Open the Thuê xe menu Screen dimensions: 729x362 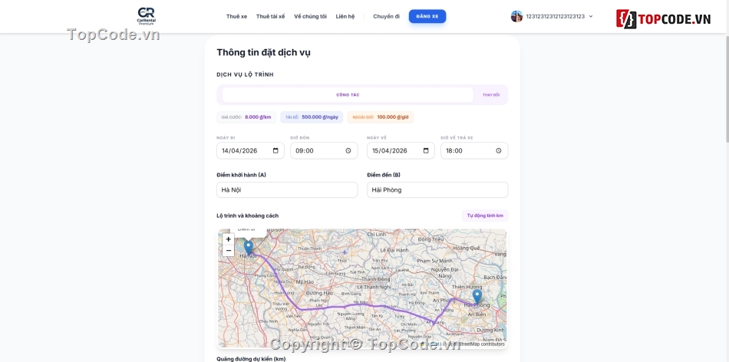pyautogui.click(x=236, y=16)
